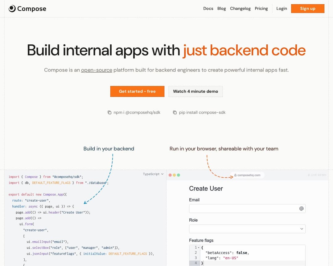The height and width of the screenshot is (266, 333).
Task: Click the route: "create-user" code line
Action: (31, 200)
